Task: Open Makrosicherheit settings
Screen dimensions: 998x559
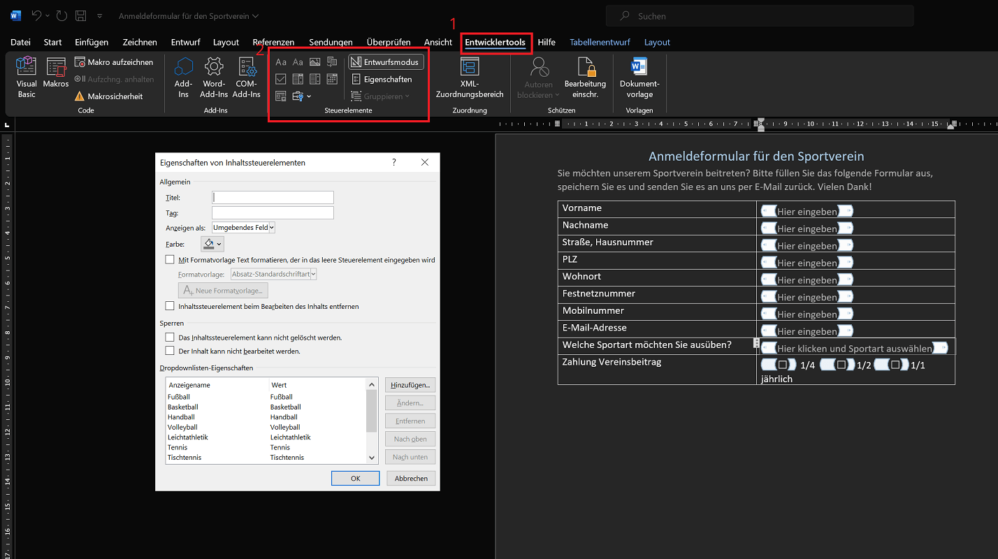Action: 108,96
